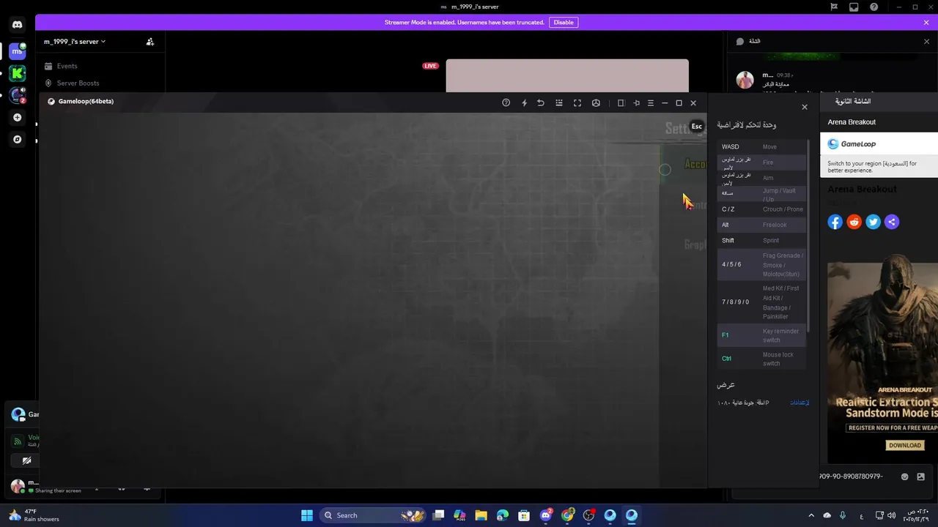
Task: Select the 7 / 8 / 9 / 0 Med Kit row
Action: (761, 302)
